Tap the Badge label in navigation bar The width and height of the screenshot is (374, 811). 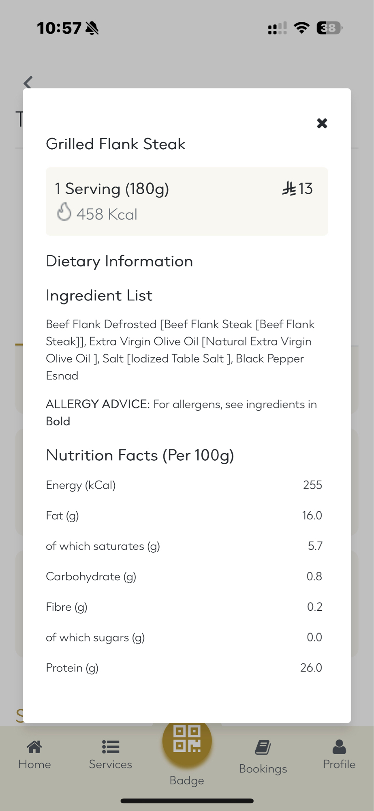click(x=187, y=781)
